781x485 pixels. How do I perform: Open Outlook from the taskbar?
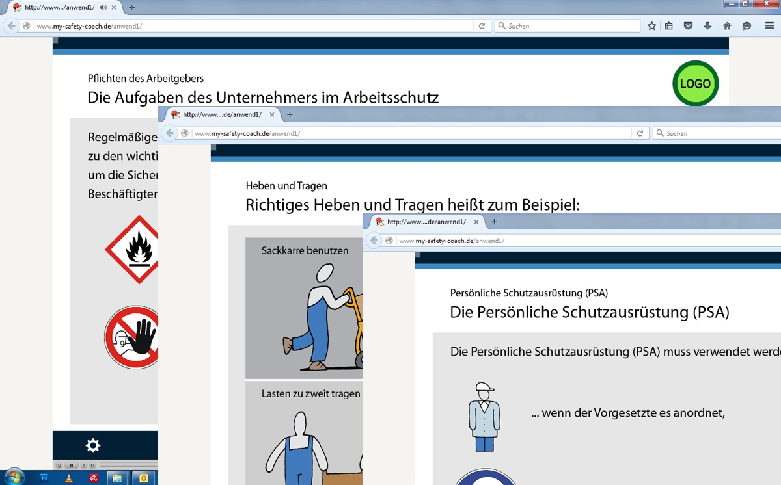(x=144, y=477)
